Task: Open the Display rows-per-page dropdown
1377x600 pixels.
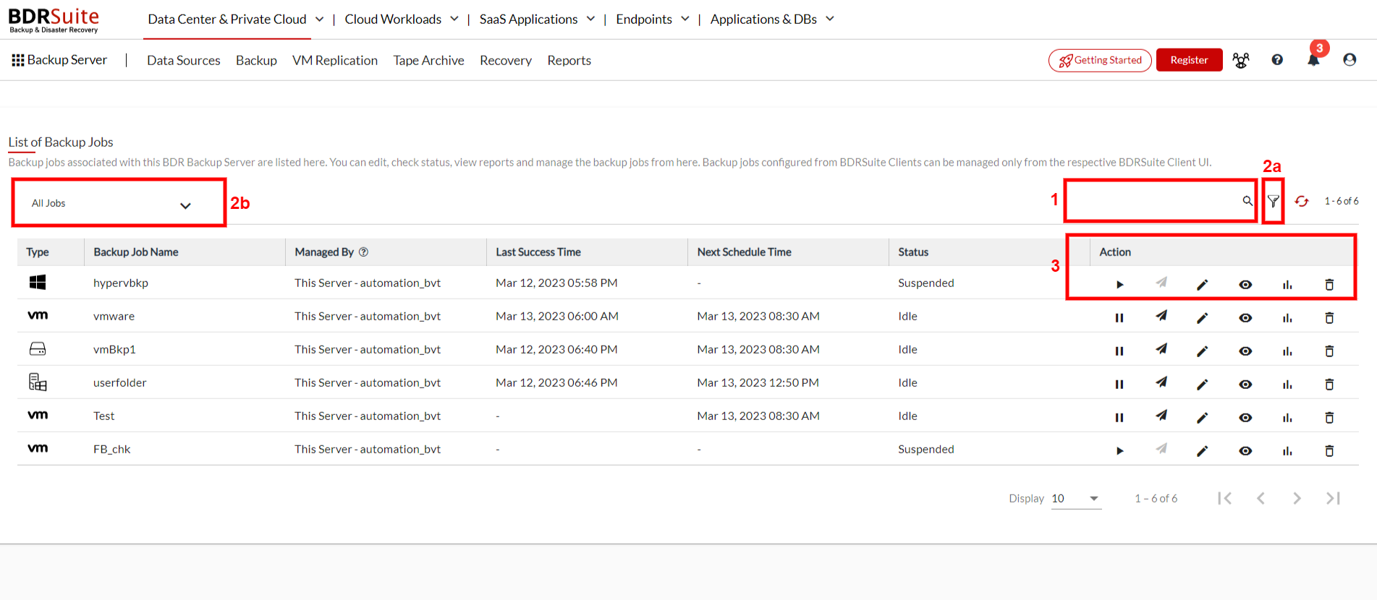Action: coord(1076,499)
